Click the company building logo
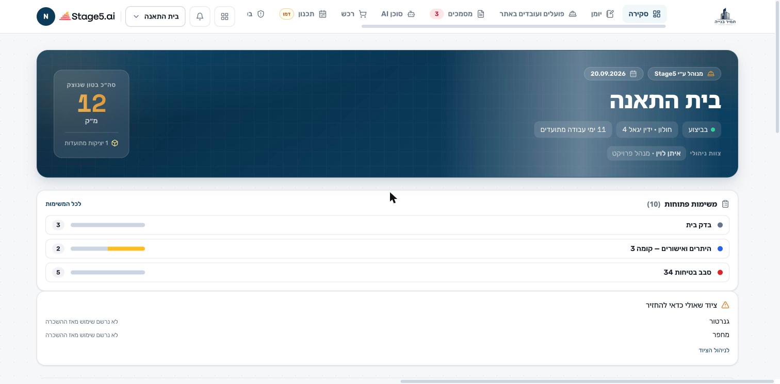This screenshot has height=384, width=780. coord(725,16)
